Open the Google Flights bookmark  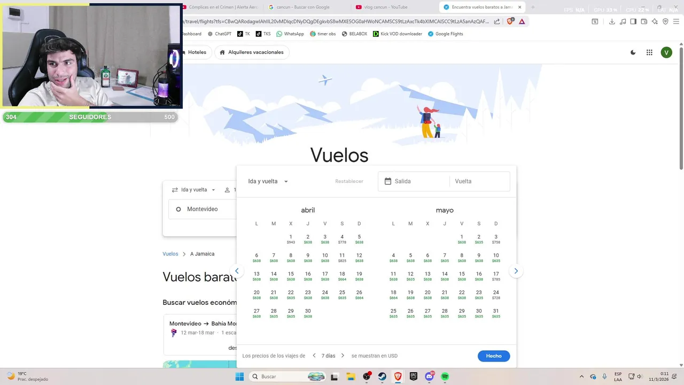pos(446,34)
